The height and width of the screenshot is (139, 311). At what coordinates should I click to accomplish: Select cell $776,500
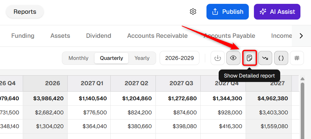[89, 112]
